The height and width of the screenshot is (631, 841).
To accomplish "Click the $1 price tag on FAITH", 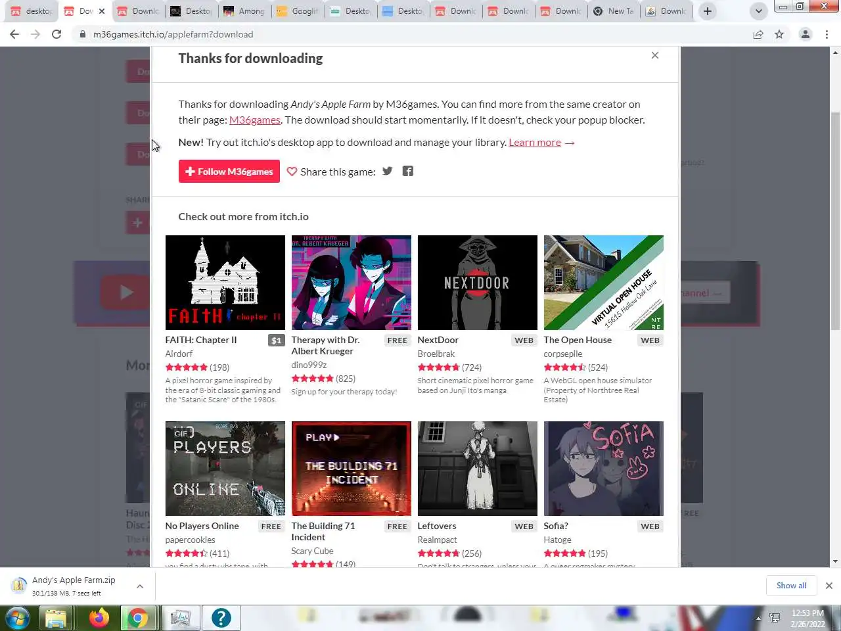I will [277, 340].
